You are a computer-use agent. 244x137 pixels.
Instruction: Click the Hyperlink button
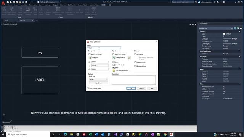tap(98, 83)
